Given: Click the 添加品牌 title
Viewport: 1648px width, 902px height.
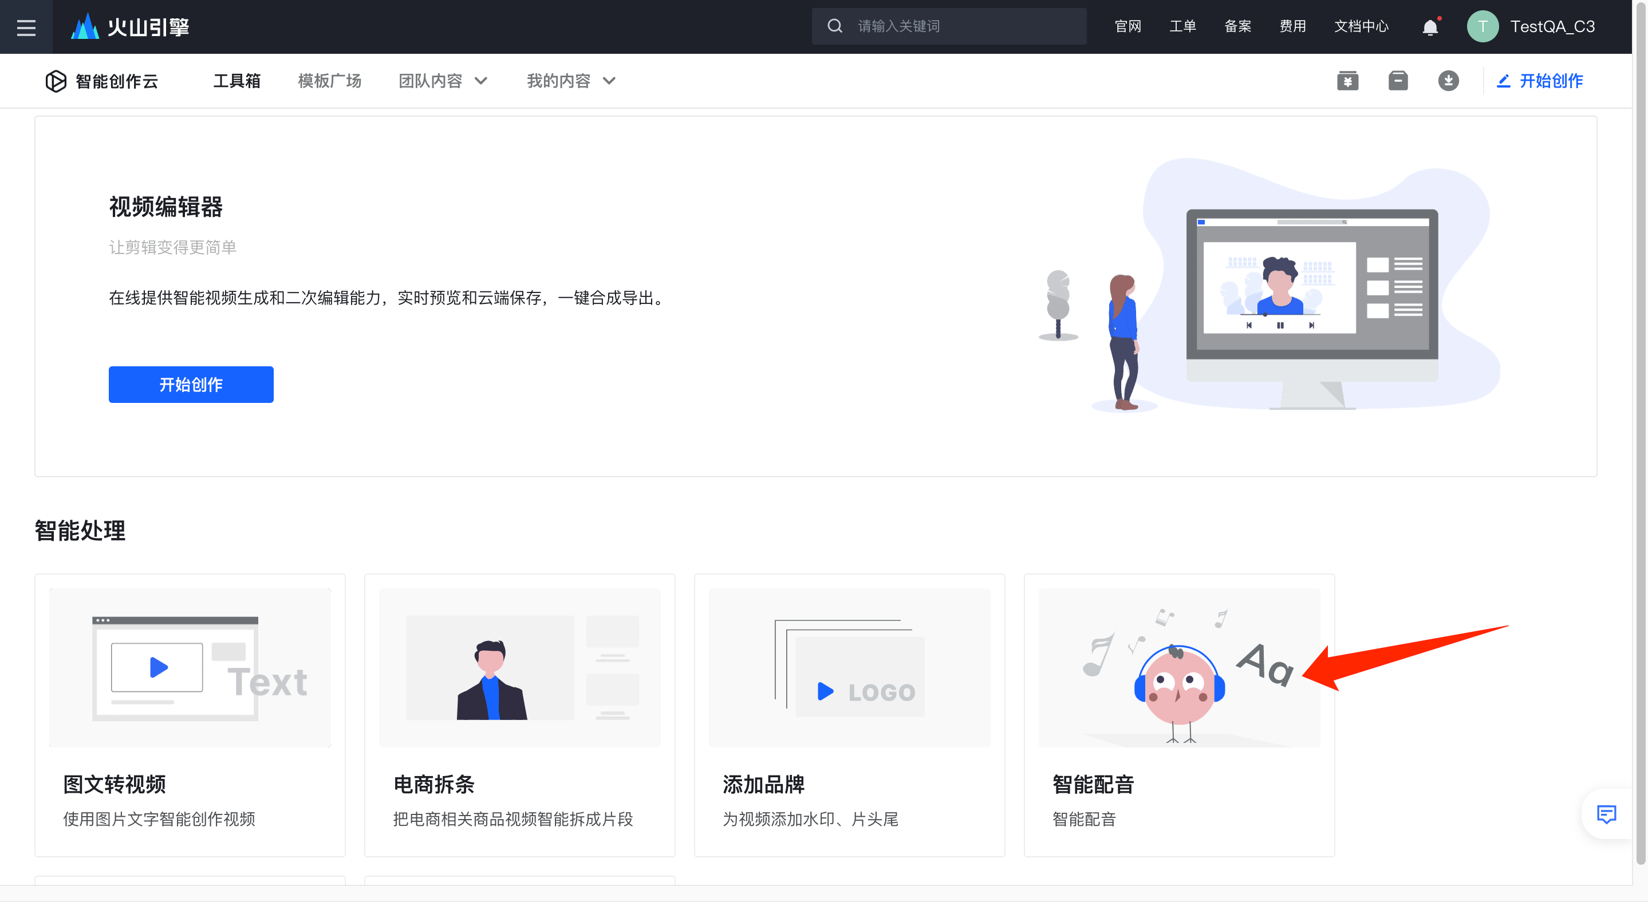Looking at the screenshot, I should coord(763,784).
